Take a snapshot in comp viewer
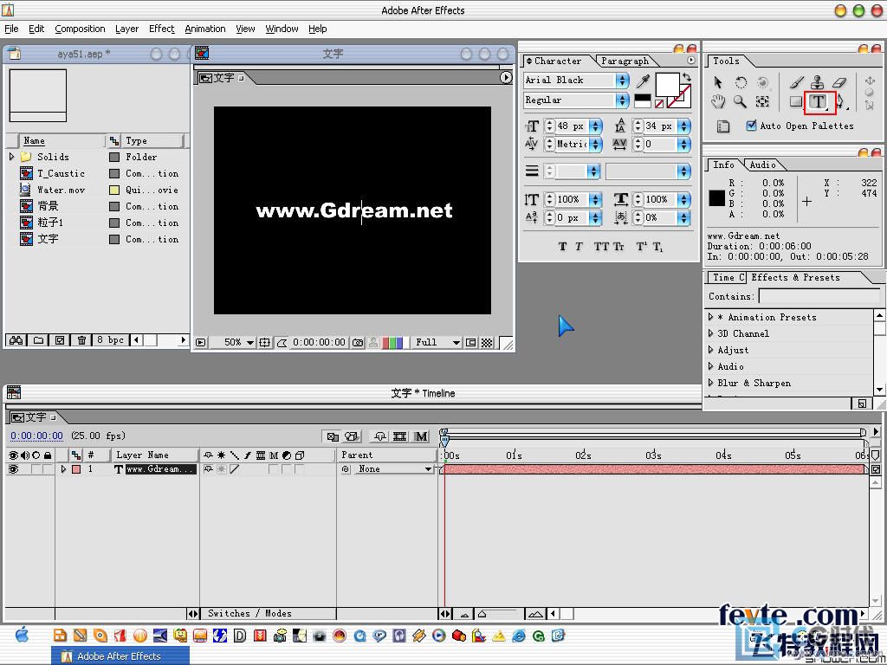The width and height of the screenshot is (887, 665). pos(358,343)
